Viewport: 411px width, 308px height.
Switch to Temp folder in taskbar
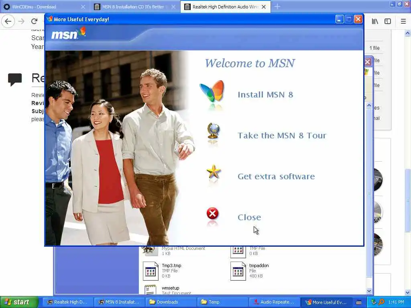222,302
